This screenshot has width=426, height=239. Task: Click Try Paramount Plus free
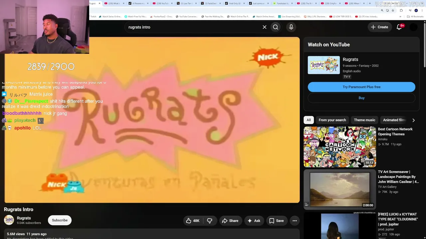361,87
